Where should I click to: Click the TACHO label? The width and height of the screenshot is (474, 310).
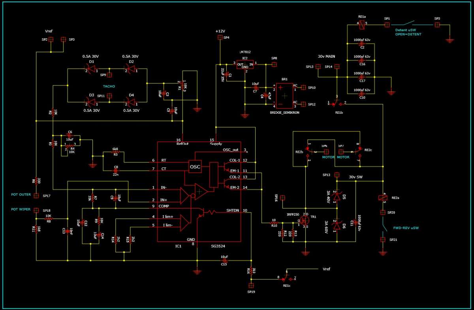109,86
